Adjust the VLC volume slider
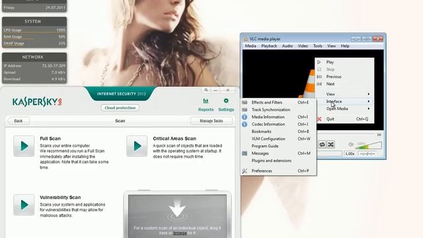 click(x=368, y=145)
